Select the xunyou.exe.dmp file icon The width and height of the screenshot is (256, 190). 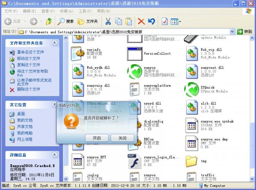click(x=192, y=143)
